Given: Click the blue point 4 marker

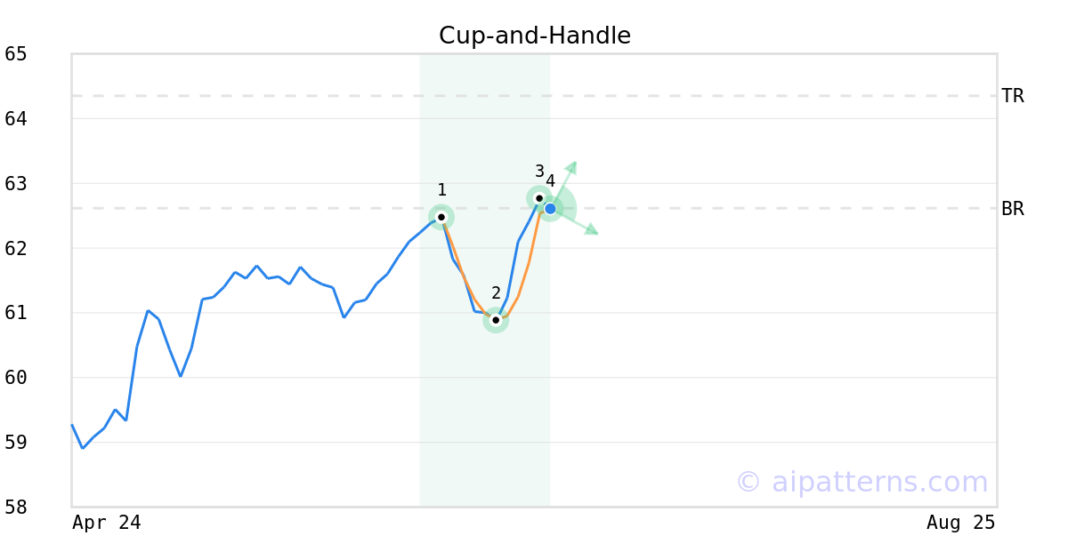Looking at the screenshot, I should tap(550, 209).
